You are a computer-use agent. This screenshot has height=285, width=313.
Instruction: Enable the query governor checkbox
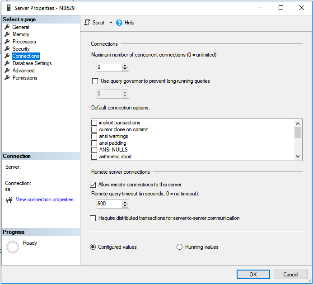95,81
